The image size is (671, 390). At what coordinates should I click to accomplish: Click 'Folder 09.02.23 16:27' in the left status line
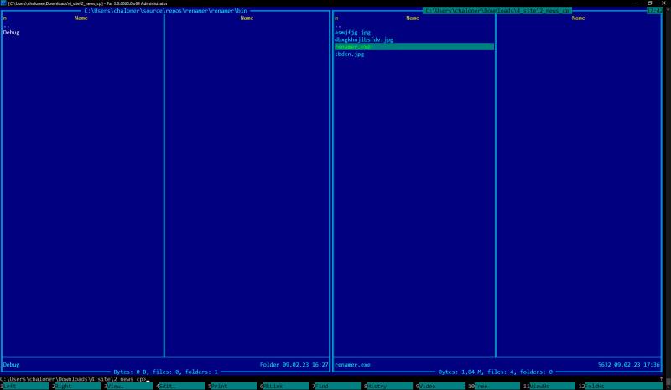click(294, 365)
